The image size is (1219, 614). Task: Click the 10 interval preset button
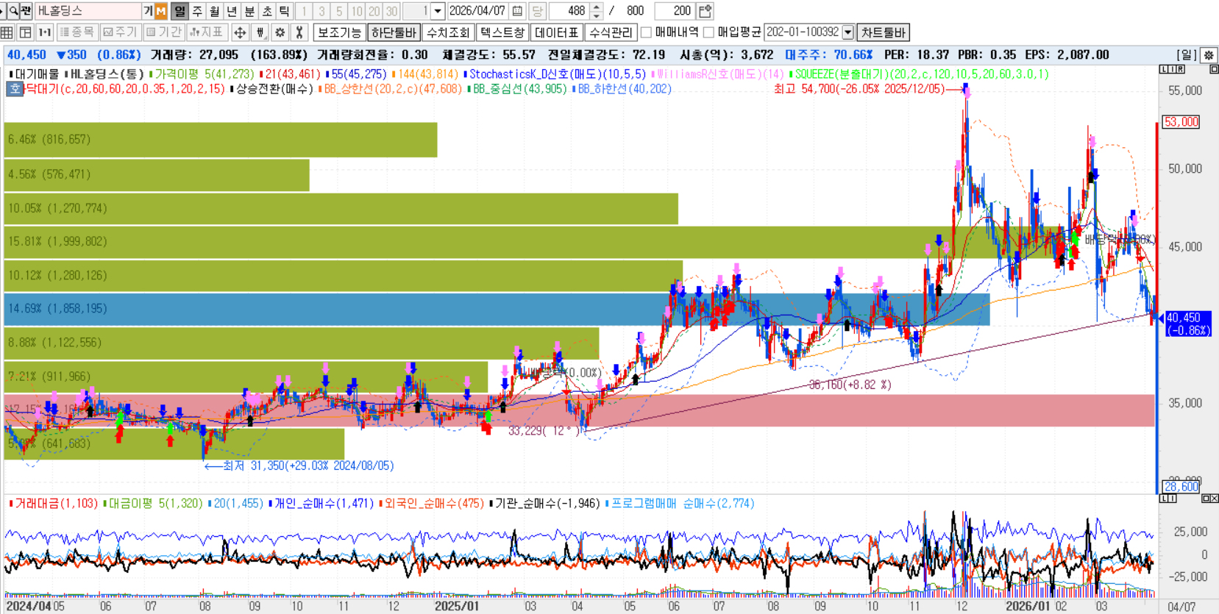tap(357, 11)
